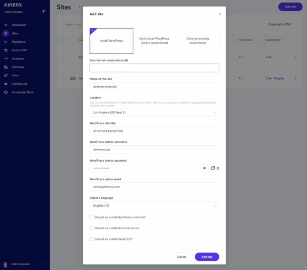Go to Migrations menu item
Screen dimensions: 307x270
pos(19,42)
